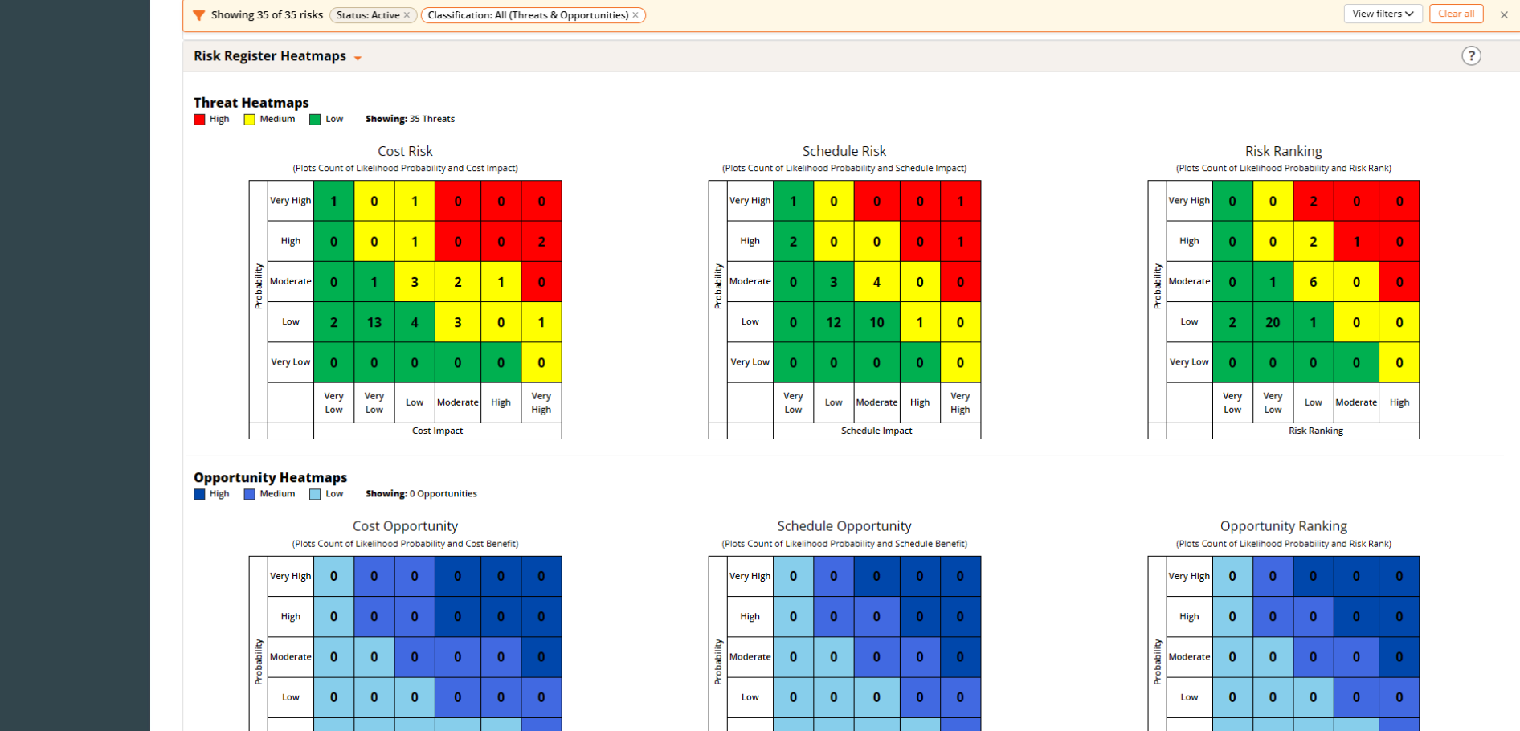Image resolution: width=1520 pixels, height=731 pixels.
Task: Click the Cost Opportunity heatmap title
Action: pyautogui.click(x=405, y=526)
